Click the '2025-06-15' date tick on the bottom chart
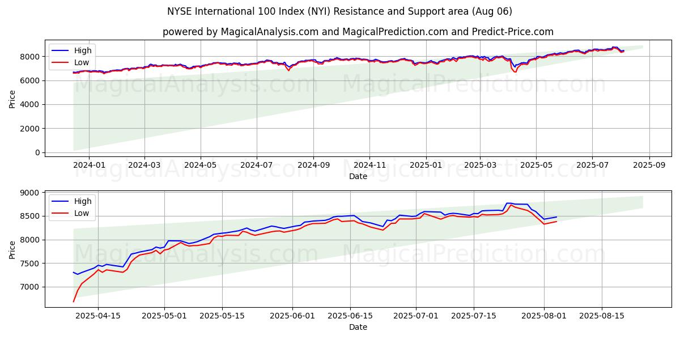Image resolution: width=680 pixels, height=340 pixels. click(349, 316)
